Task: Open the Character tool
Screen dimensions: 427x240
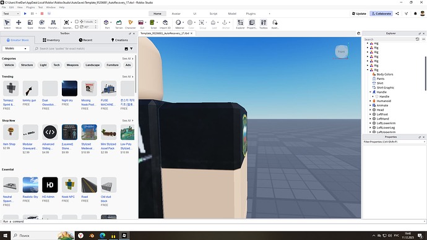Action: point(131,24)
